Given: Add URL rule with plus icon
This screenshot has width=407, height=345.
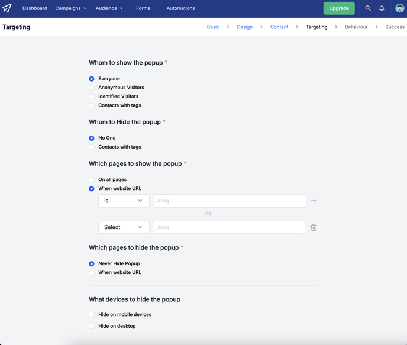Looking at the screenshot, I should tap(314, 201).
